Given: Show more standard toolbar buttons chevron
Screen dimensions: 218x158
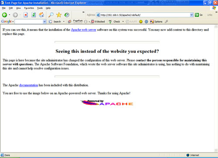Looking at the screenshot, I should (x=83, y=12).
